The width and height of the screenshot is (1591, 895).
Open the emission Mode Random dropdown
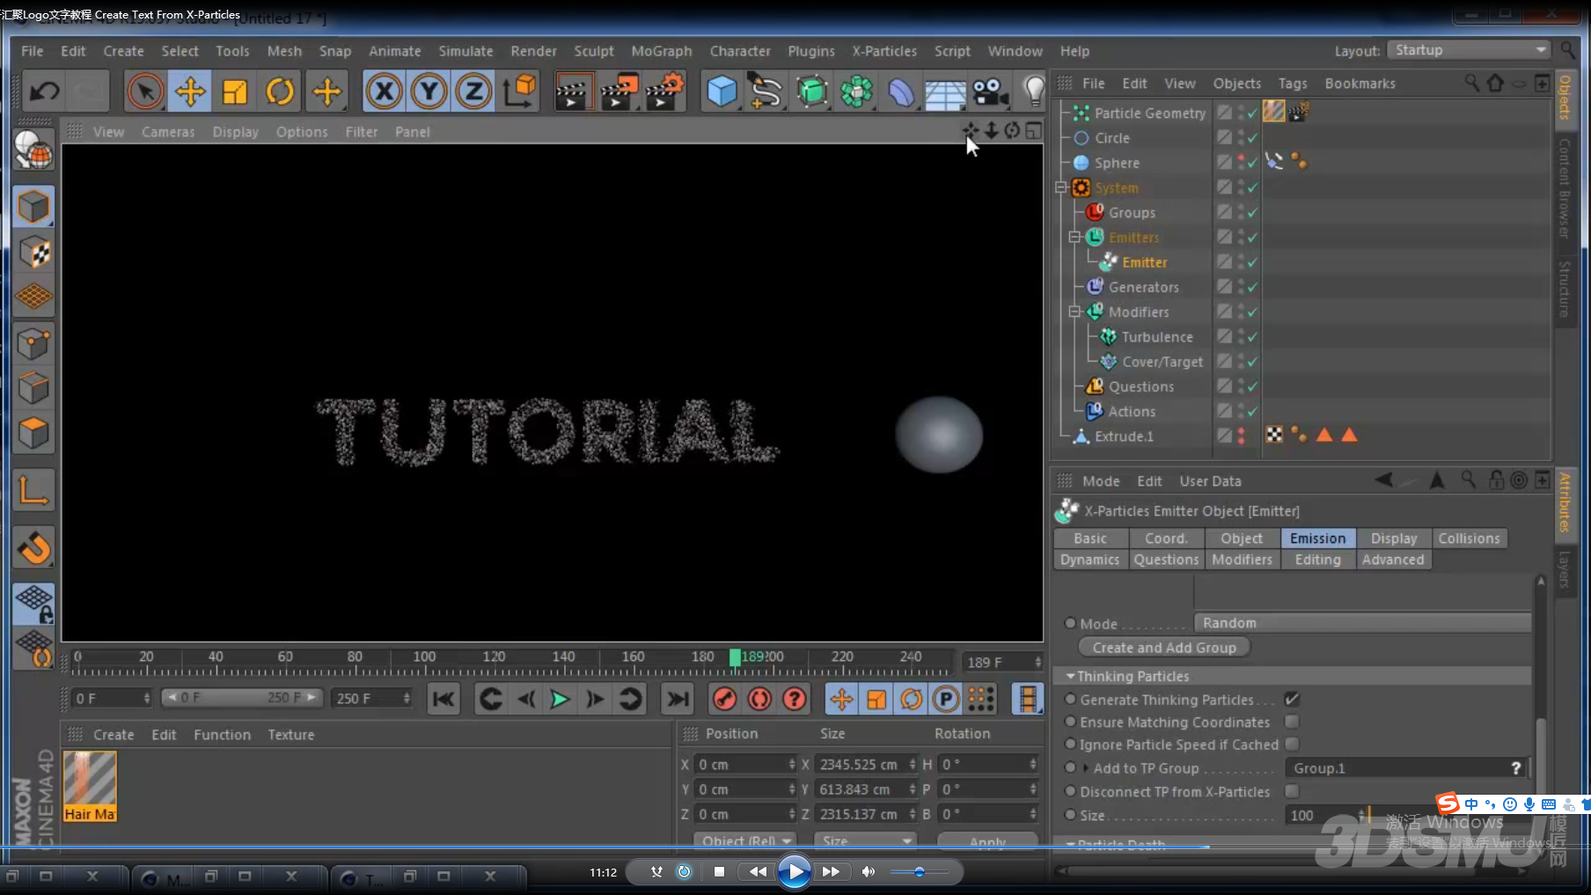(x=1362, y=623)
